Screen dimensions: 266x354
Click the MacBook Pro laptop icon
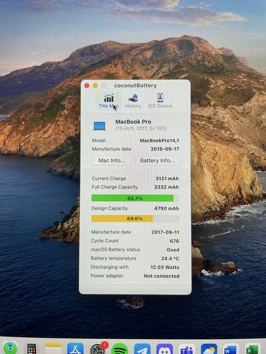(100, 126)
